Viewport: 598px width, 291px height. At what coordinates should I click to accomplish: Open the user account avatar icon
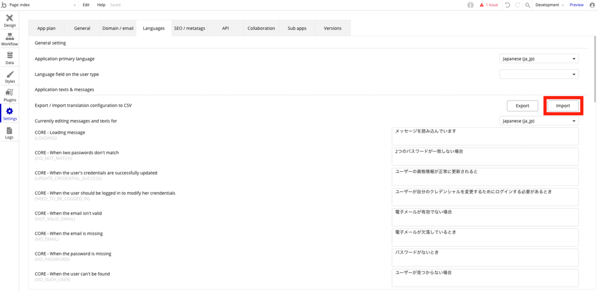tap(592, 4)
